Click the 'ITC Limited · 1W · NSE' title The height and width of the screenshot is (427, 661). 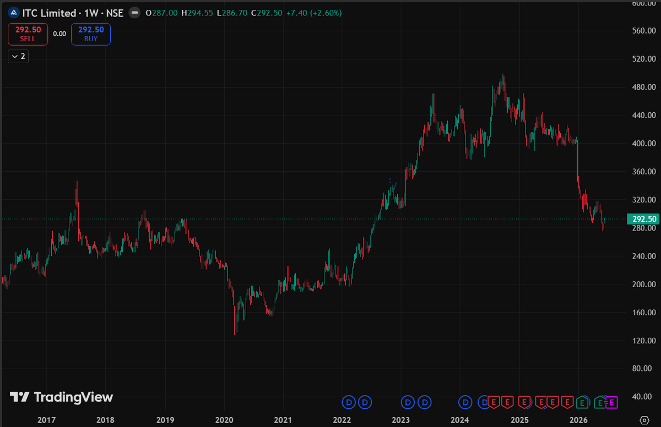click(x=73, y=13)
